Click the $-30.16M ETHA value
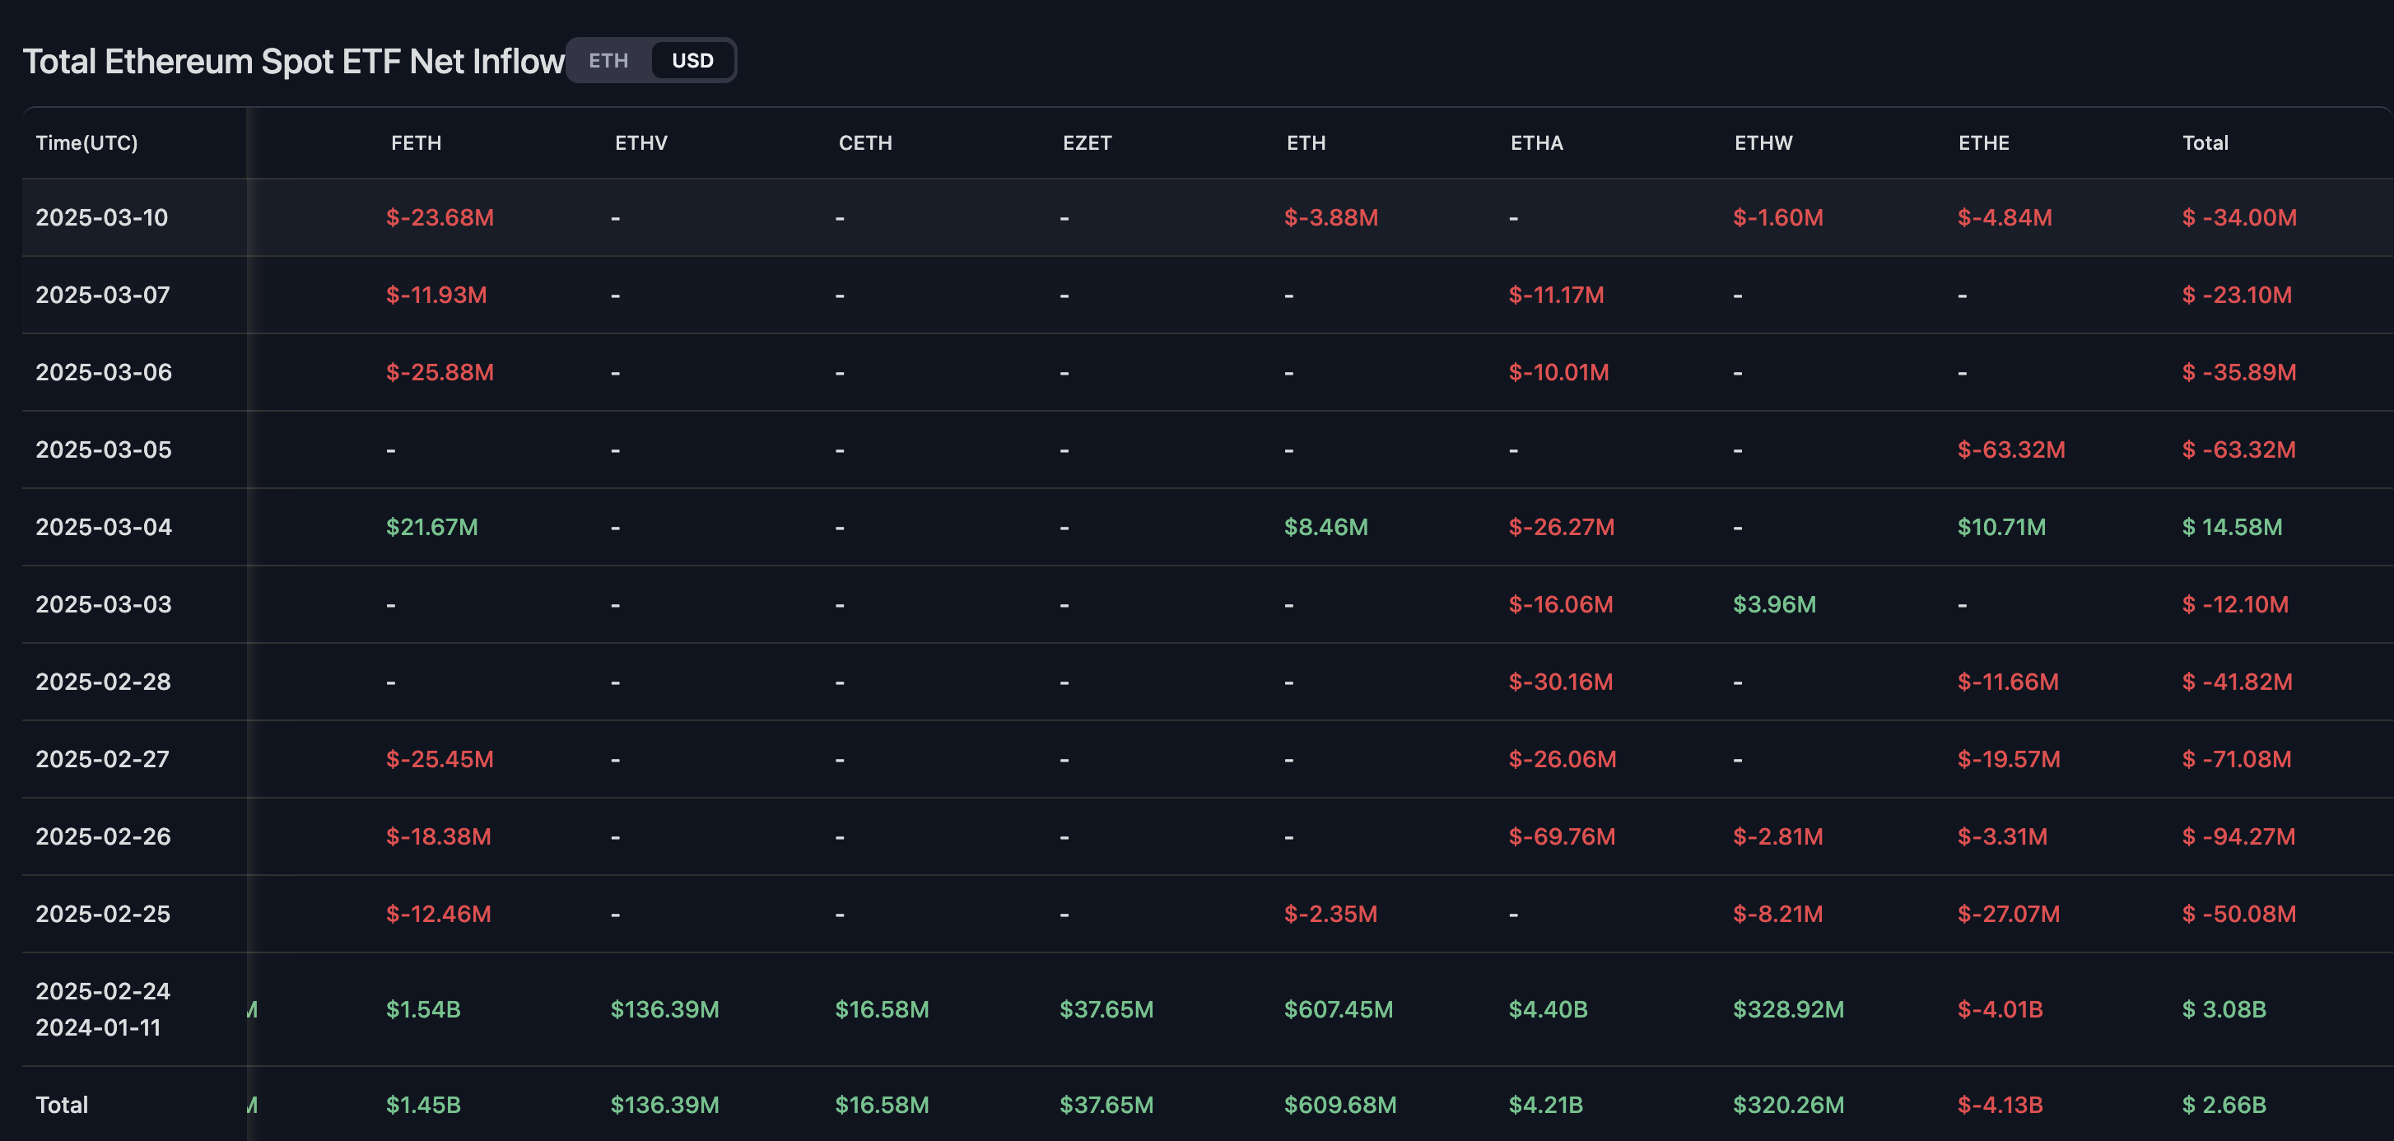Image resolution: width=2394 pixels, height=1141 pixels. pyautogui.click(x=1560, y=682)
